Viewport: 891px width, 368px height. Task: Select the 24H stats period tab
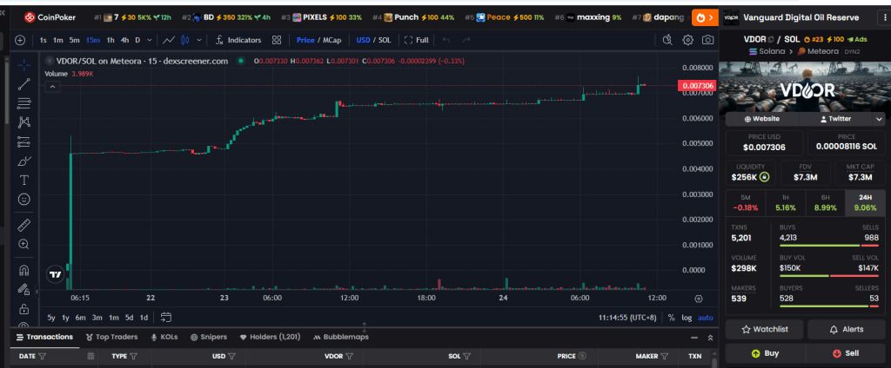[866, 203]
